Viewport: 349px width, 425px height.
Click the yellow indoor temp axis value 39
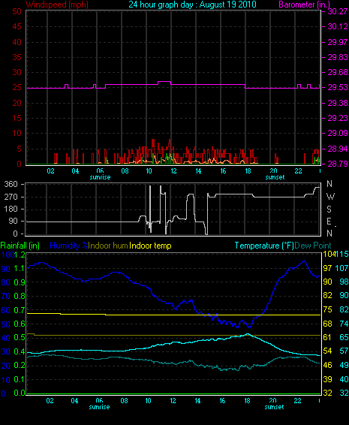coord(327,379)
